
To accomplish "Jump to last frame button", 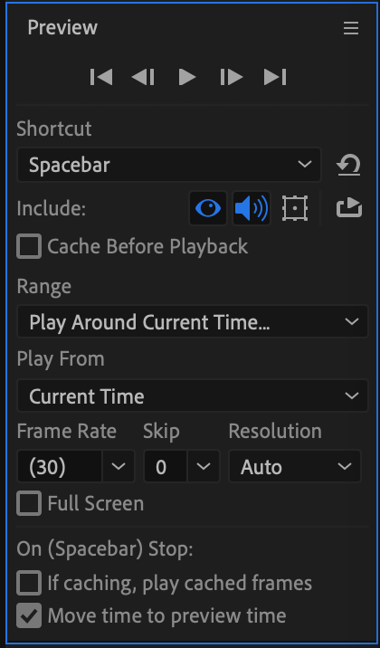I will 275,77.
